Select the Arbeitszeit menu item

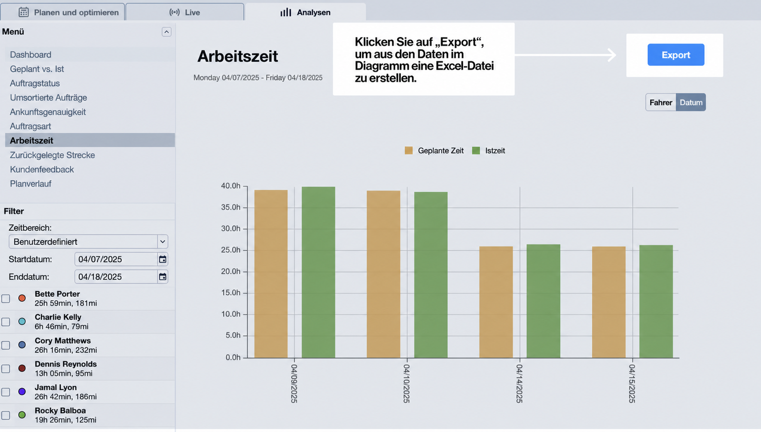tap(90, 140)
